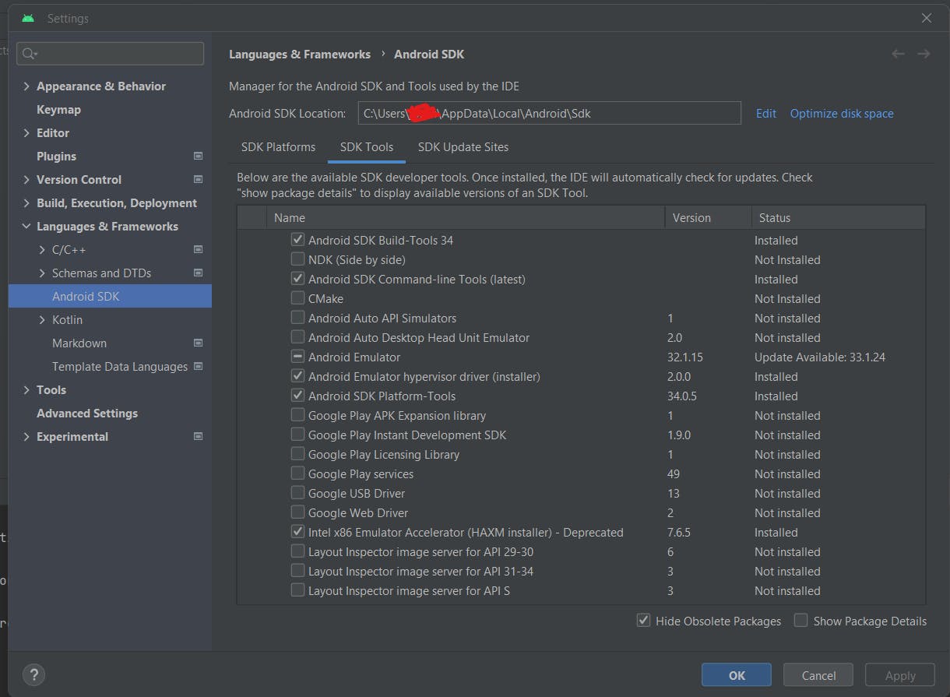Screen dimensions: 950x697
Task: Click the Markdown row settings icon
Action: click(x=198, y=343)
